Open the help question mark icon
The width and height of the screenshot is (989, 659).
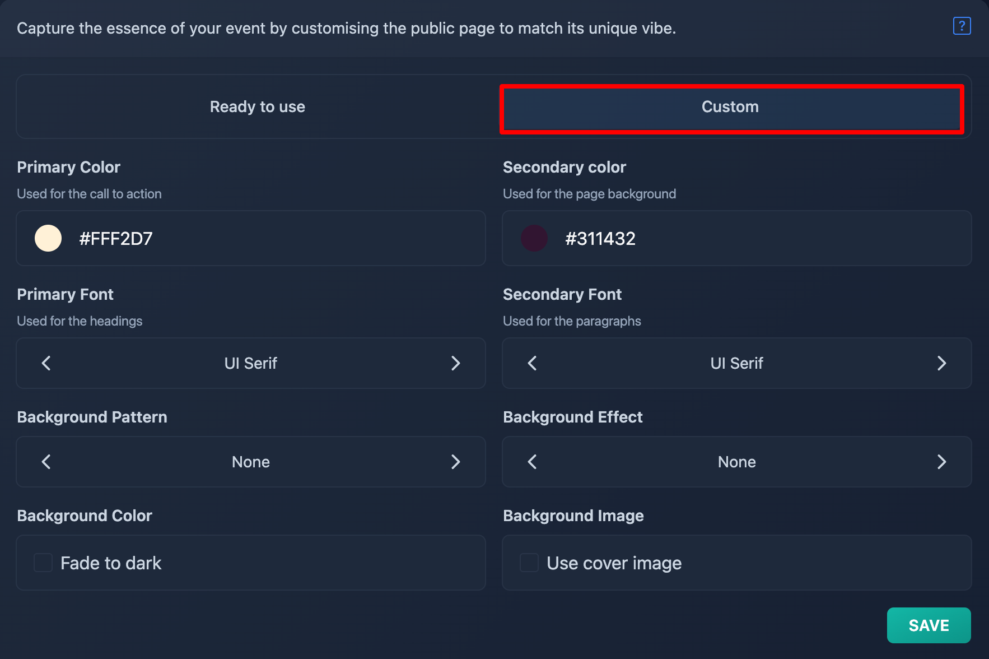pos(962,26)
